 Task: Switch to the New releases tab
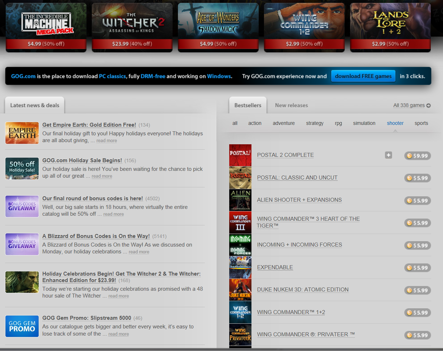[x=291, y=106]
